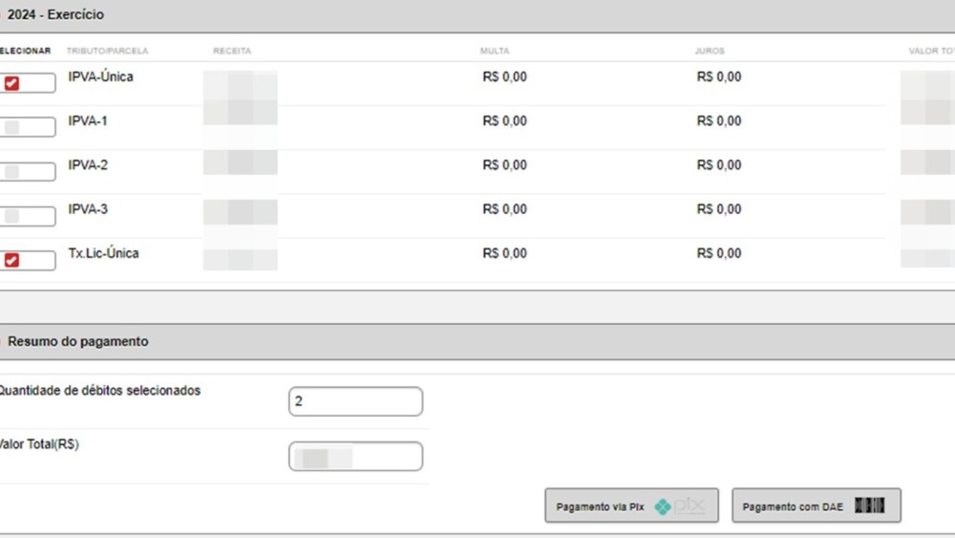Click the Receita column header

[232, 51]
